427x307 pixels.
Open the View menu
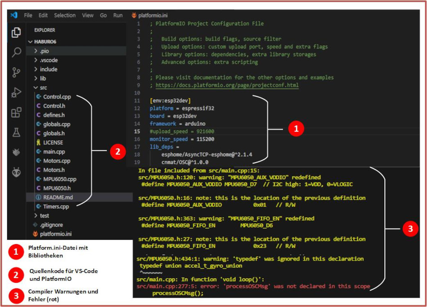88,15
